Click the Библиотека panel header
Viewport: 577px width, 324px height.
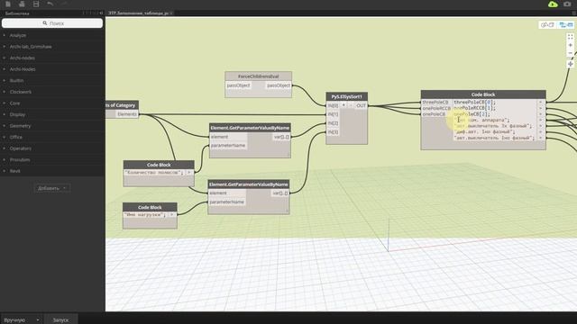click(x=17, y=13)
